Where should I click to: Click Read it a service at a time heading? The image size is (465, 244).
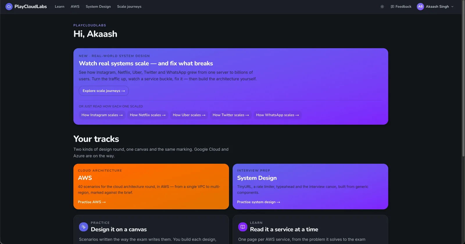pyautogui.click(x=284, y=229)
